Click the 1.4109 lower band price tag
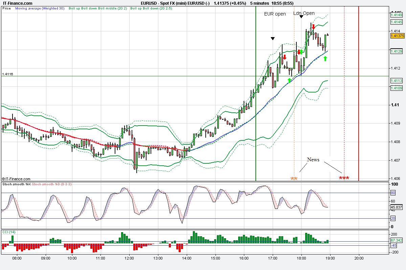406x270 pixels. [396, 88]
